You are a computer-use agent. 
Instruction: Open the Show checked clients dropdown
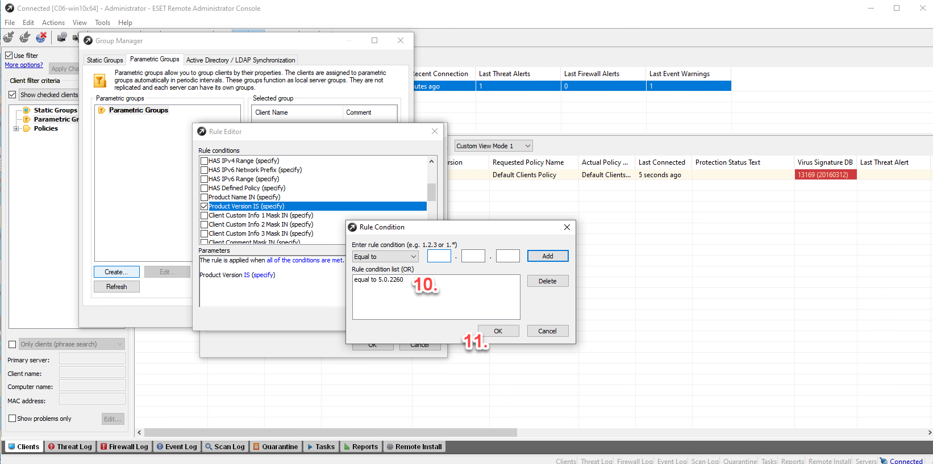49,95
